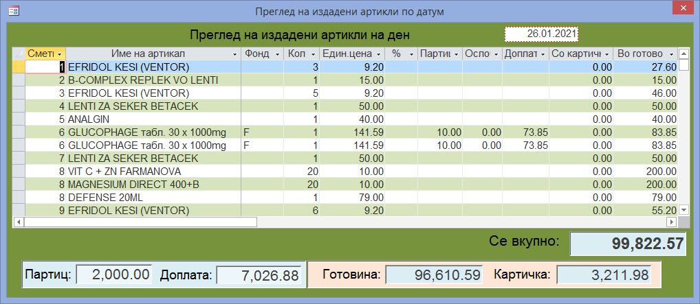Click the Се вкупно total field
Screen dimensions: 700x304
628,244
